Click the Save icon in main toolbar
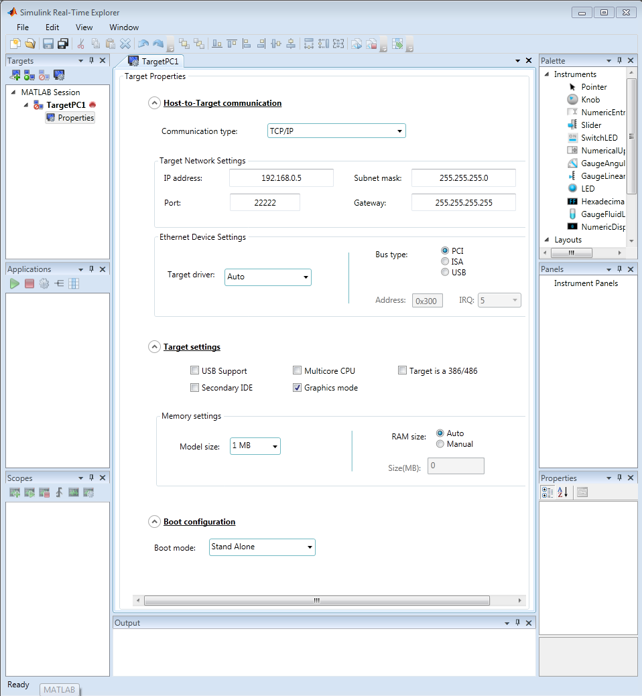 pyautogui.click(x=48, y=44)
